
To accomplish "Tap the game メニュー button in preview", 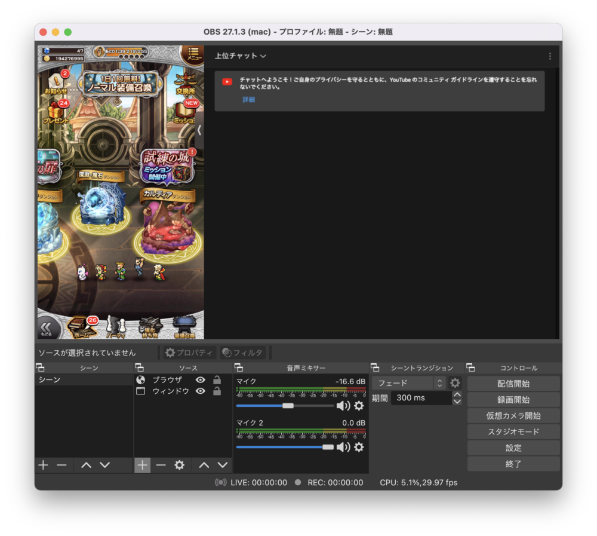I will (x=193, y=54).
